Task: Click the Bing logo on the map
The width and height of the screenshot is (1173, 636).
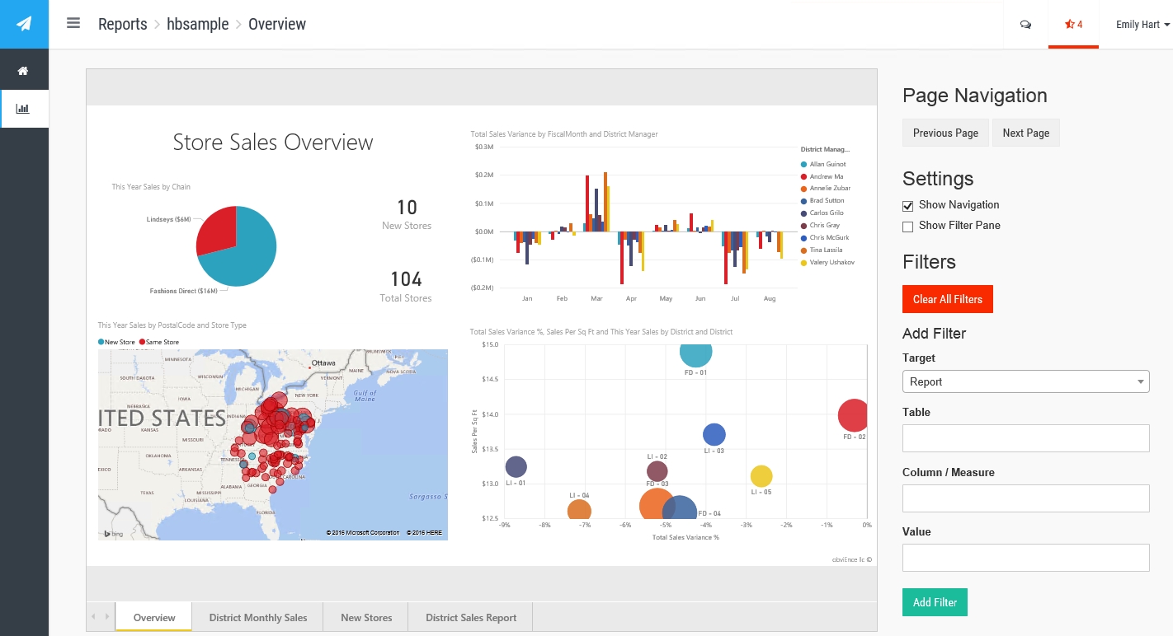Action: click(113, 534)
